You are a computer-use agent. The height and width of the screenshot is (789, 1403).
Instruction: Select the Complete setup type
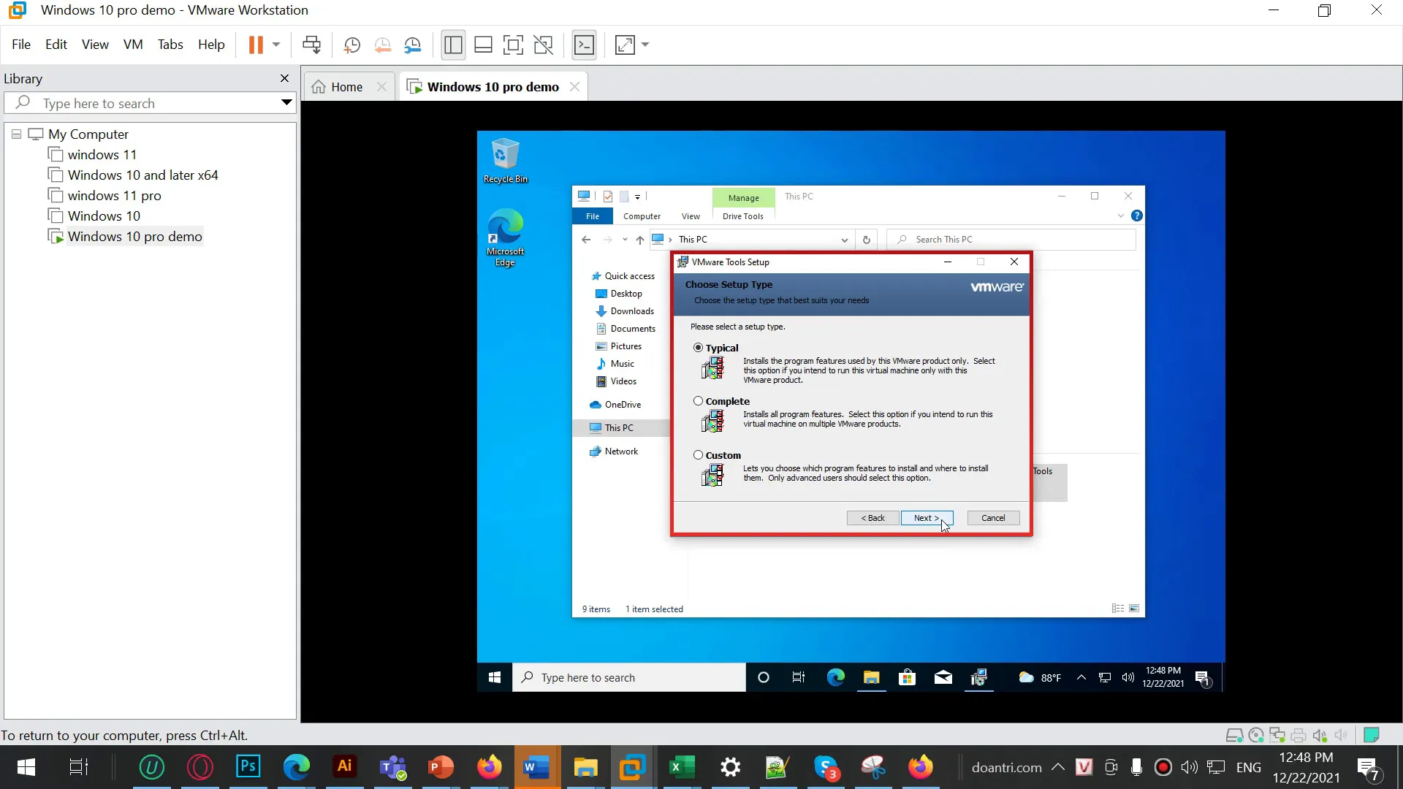(699, 401)
